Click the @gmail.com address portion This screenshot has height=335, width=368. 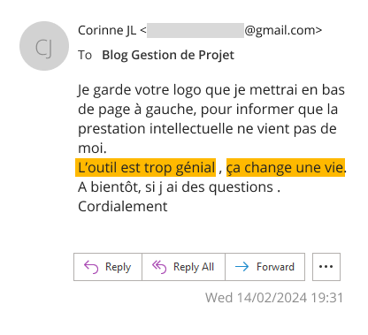click(x=283, y=30)
